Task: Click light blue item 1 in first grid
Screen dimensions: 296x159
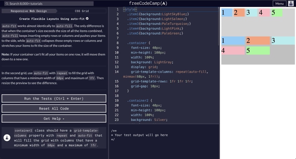Action: pos(227,13)
